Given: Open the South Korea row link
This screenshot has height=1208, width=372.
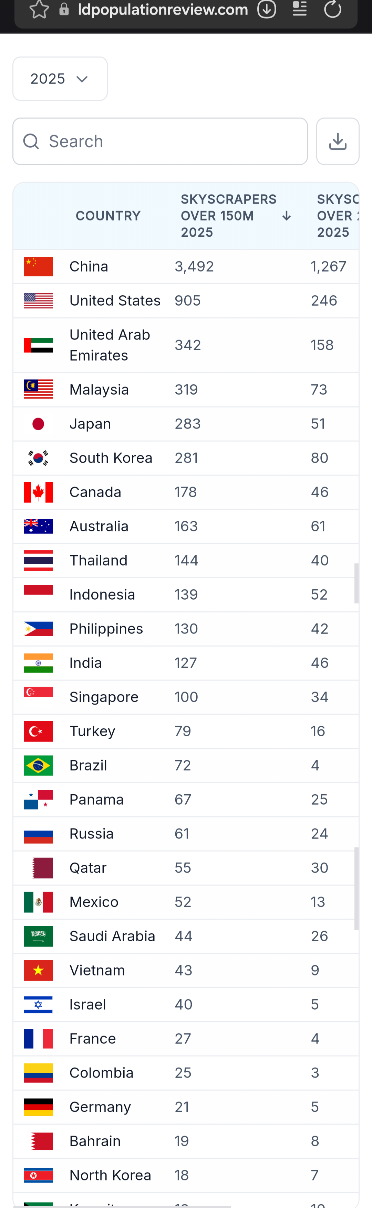Looking at the screenshot, I should 111,458.
